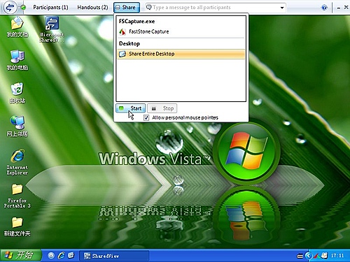Launch Internet Explorer from quick launch
The image size is (350, 262).
tap(62, 256)
